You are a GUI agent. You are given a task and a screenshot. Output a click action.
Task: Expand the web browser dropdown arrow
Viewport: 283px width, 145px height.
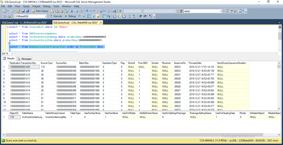click(x=244, y=11)
